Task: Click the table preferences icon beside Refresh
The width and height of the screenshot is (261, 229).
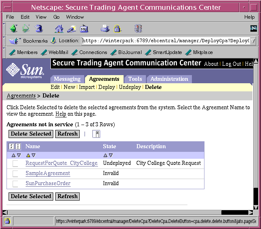Action: 96,134
